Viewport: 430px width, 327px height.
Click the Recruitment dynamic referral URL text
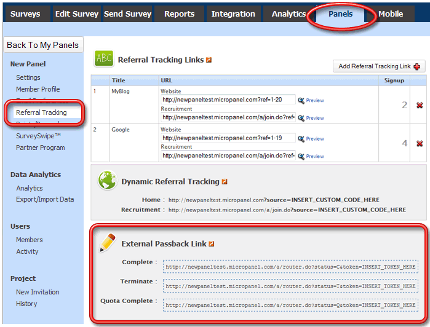pos(287,210)
